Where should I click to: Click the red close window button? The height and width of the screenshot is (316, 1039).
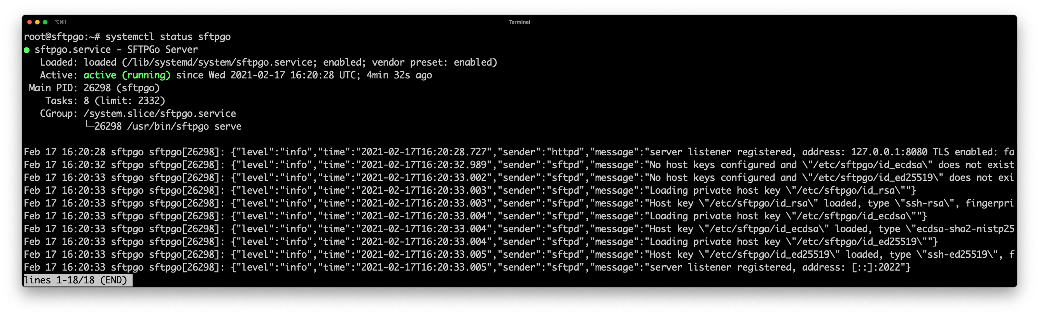click(x=30, y=22)
